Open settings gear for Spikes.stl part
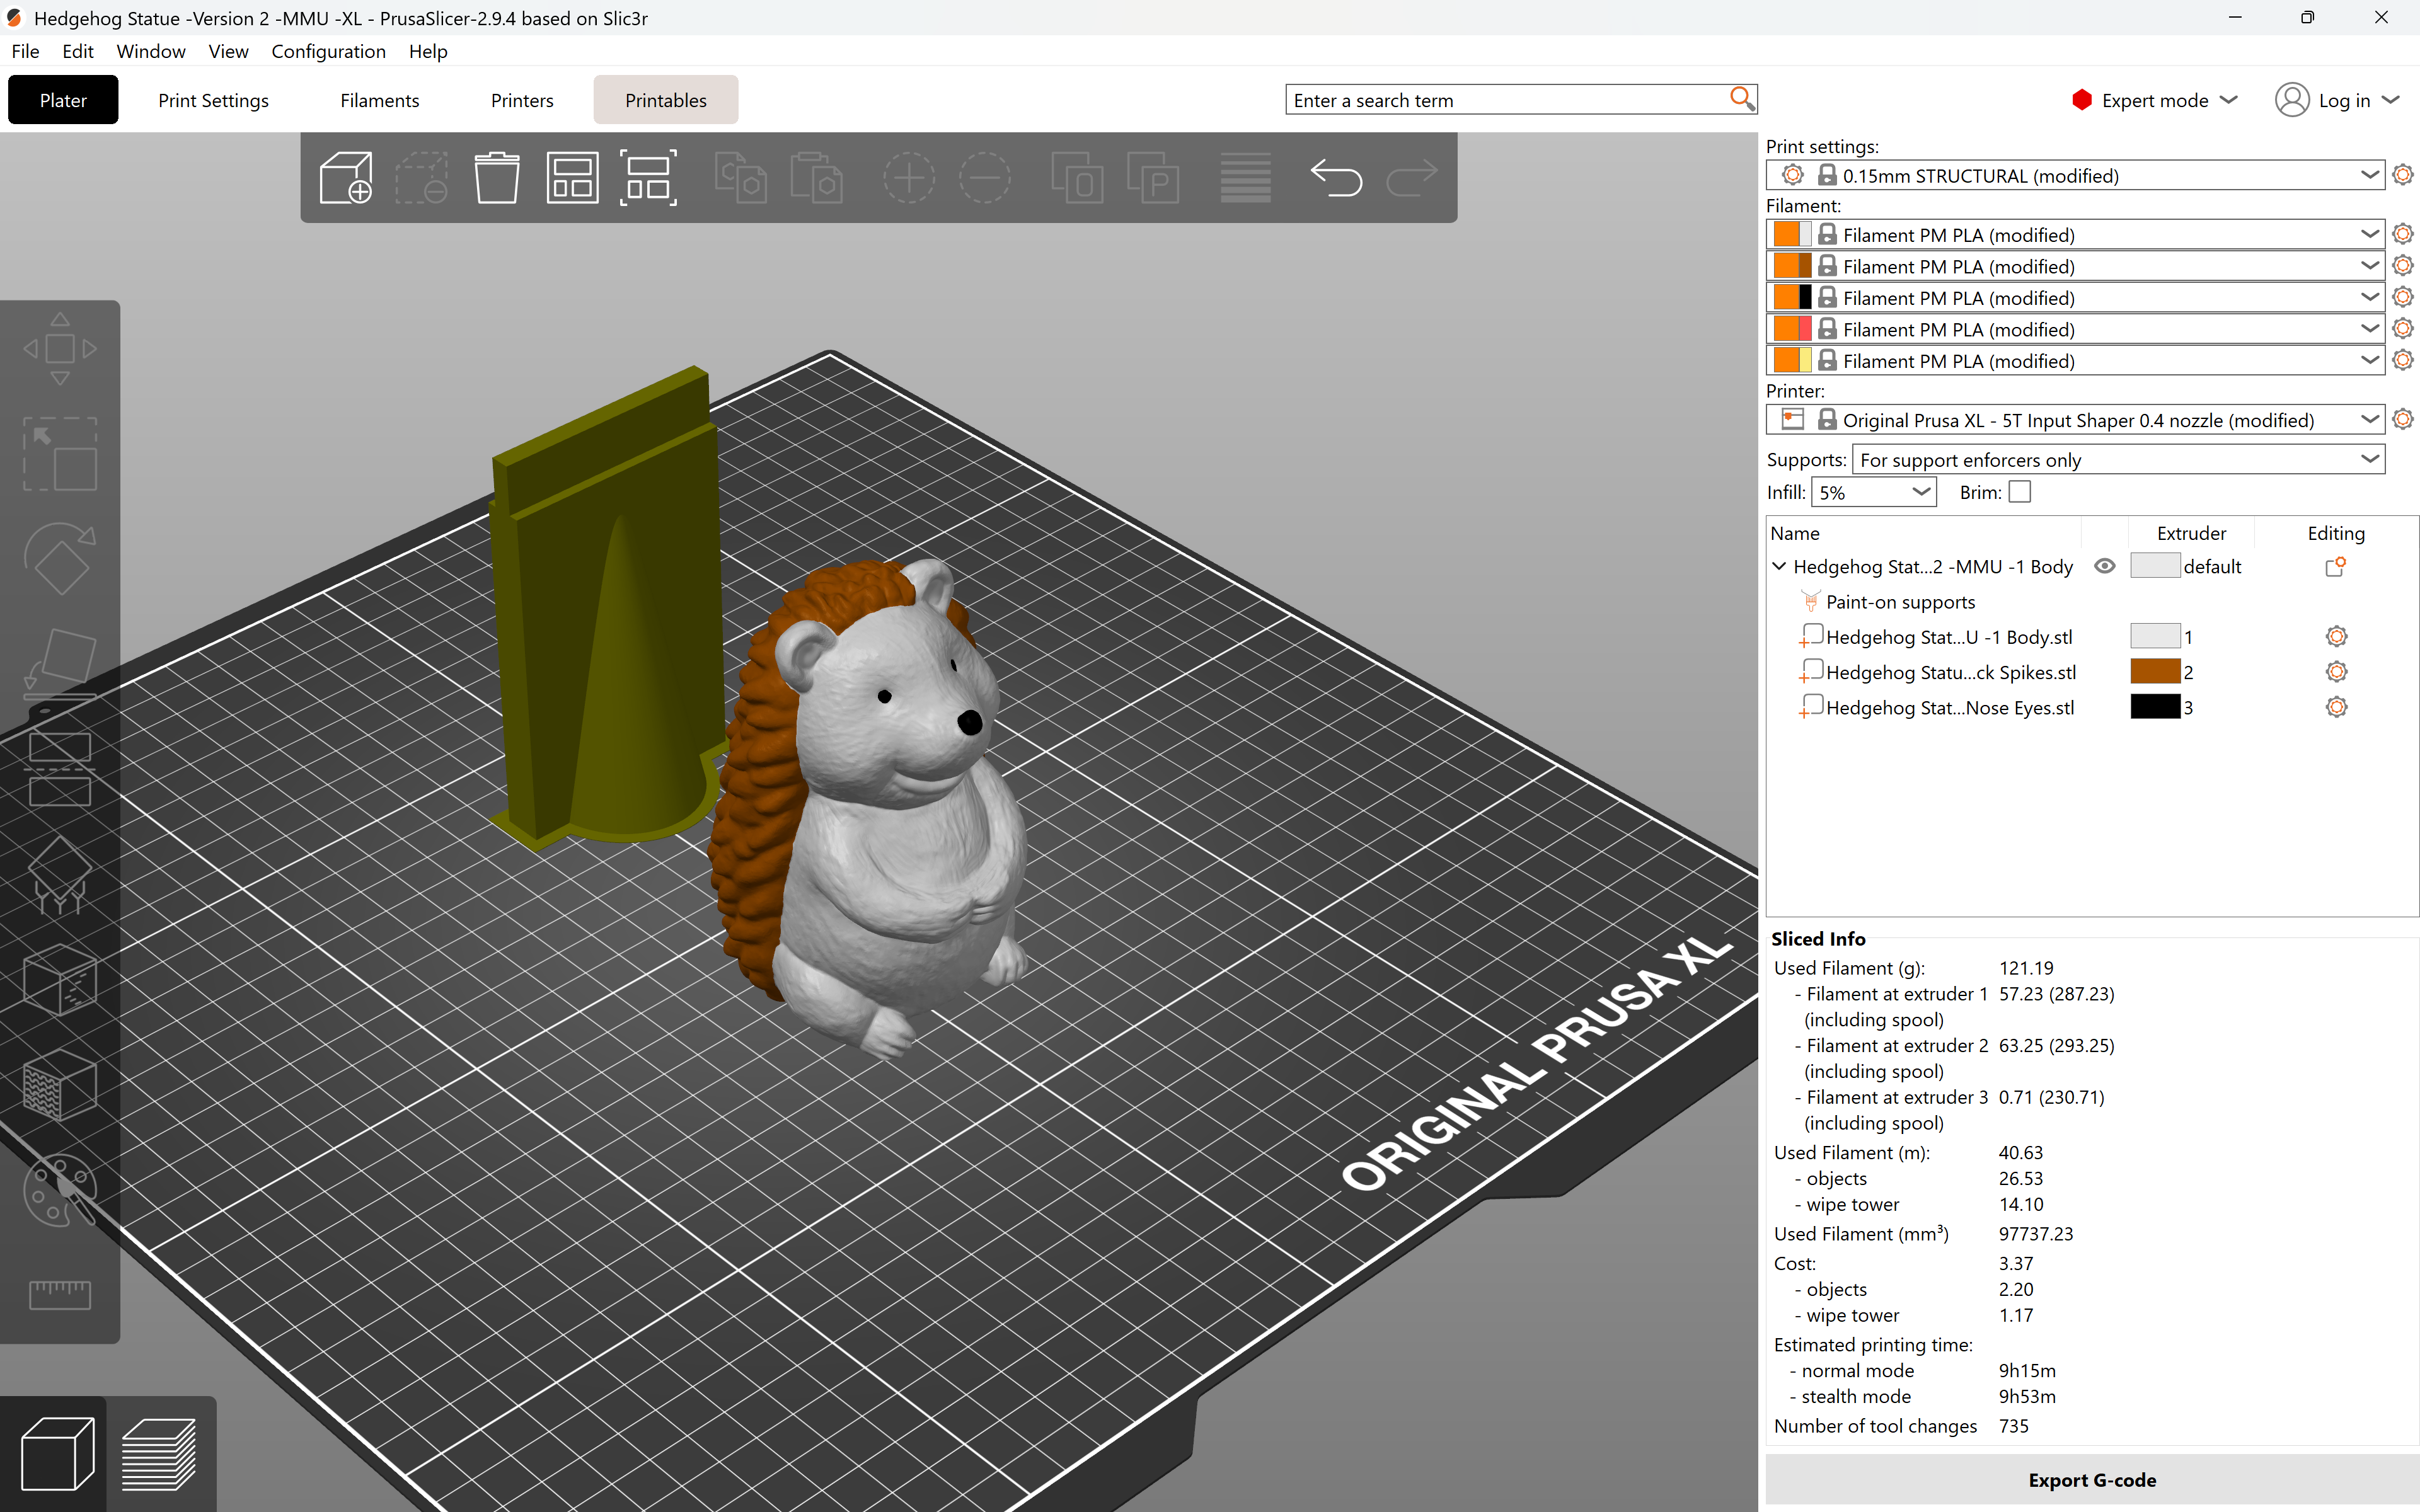 (2336, 672)
